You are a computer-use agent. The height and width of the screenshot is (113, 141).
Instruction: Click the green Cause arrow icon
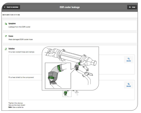[6, 36]
